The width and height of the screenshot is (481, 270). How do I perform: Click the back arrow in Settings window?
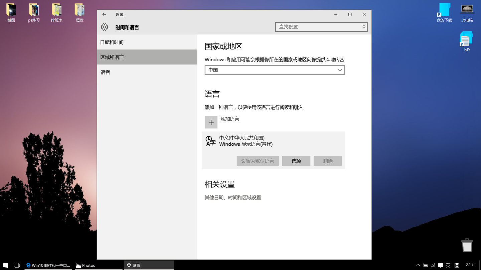click(x=104, y=14)
